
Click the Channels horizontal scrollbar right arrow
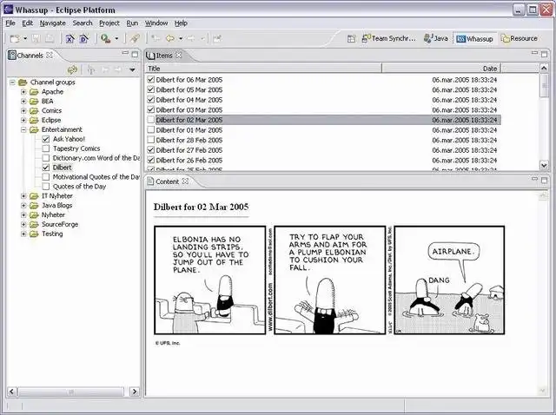pos(135,392)
